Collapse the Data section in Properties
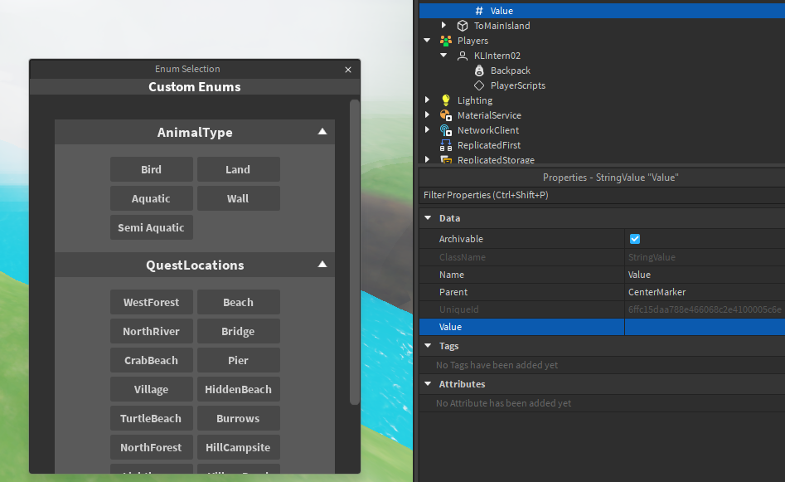Screen dimensions: 785x482 [x=428, y=217]
